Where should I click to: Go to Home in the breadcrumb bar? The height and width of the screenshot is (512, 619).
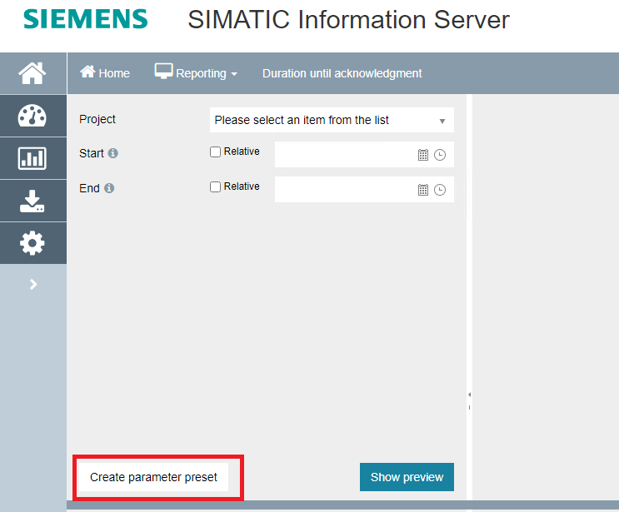point(105,73)
